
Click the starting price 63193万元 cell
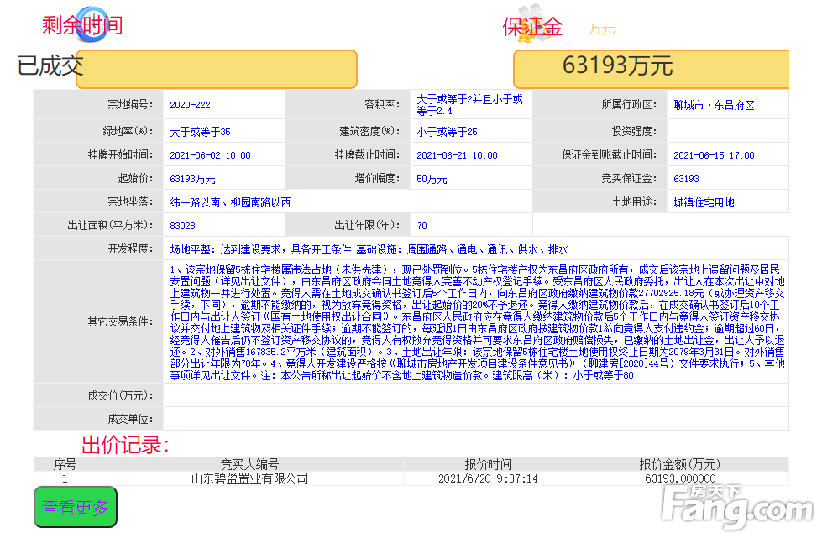(x=192, y=179)
